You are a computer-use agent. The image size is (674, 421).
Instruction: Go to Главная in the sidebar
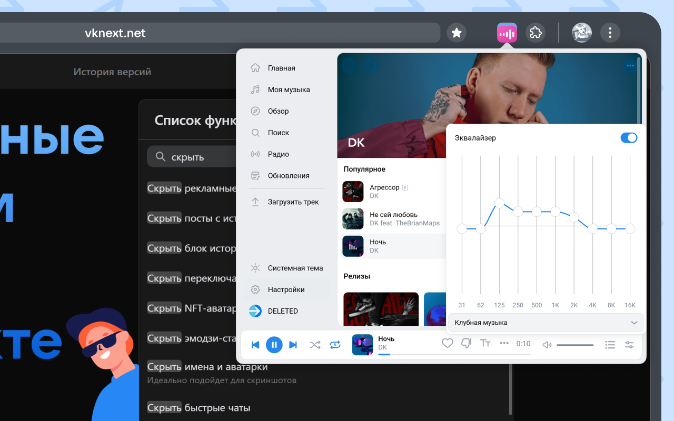click(281, 68)
